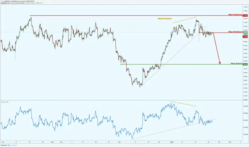Select the 2018 date on time axis

172,142
